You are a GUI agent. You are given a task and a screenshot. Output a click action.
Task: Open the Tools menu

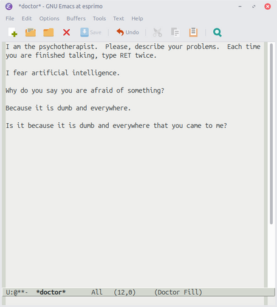100,18
